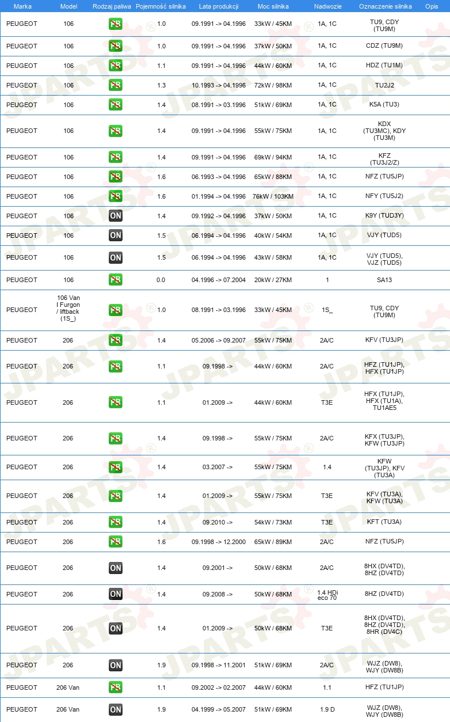450x722 pixels.
Task: Click the ON diesel icon in the 09.2001 row
Action: 116,568
